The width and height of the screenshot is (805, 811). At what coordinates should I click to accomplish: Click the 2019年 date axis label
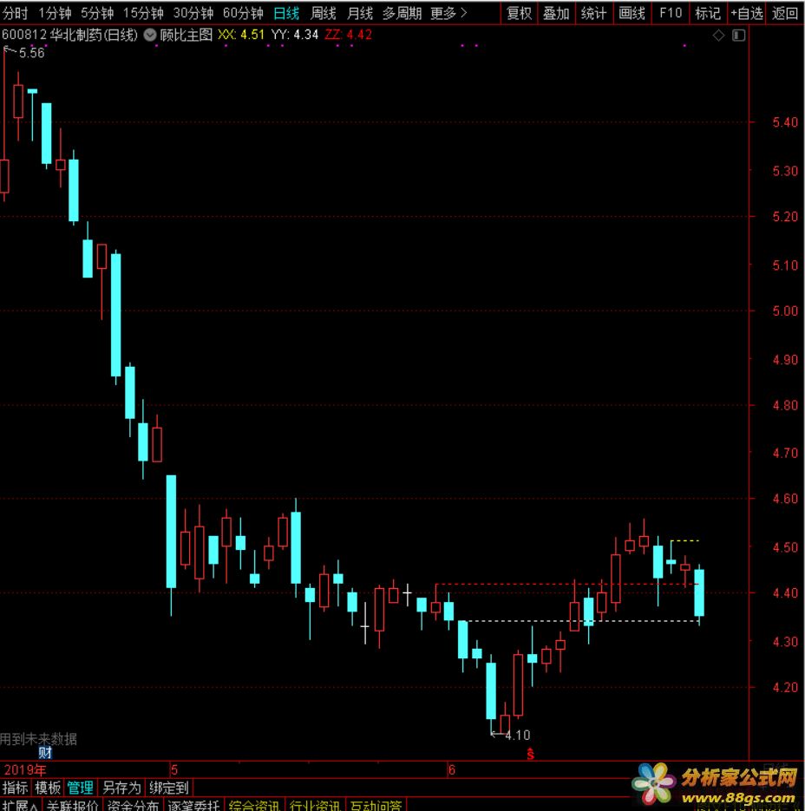pyautogui.click(x=25, y=770)
